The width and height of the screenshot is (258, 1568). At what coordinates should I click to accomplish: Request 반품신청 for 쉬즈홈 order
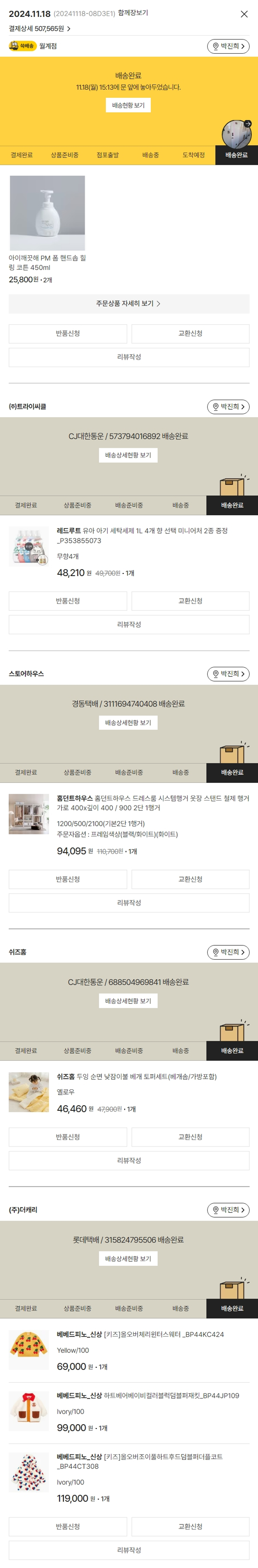[67, 1137]
